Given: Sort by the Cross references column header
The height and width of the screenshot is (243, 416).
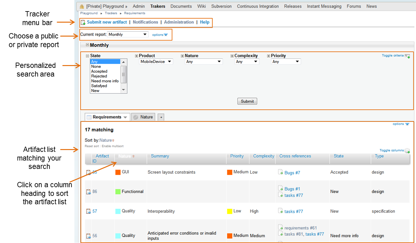Looking at the screenshot, I should click(x=295, y=156).
